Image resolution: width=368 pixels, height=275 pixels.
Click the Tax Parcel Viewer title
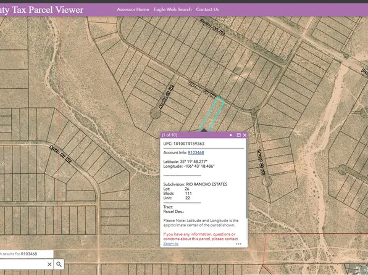pyautogui.click(x=41, y=10)
